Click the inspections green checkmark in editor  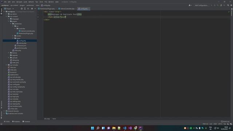[229, 12]
